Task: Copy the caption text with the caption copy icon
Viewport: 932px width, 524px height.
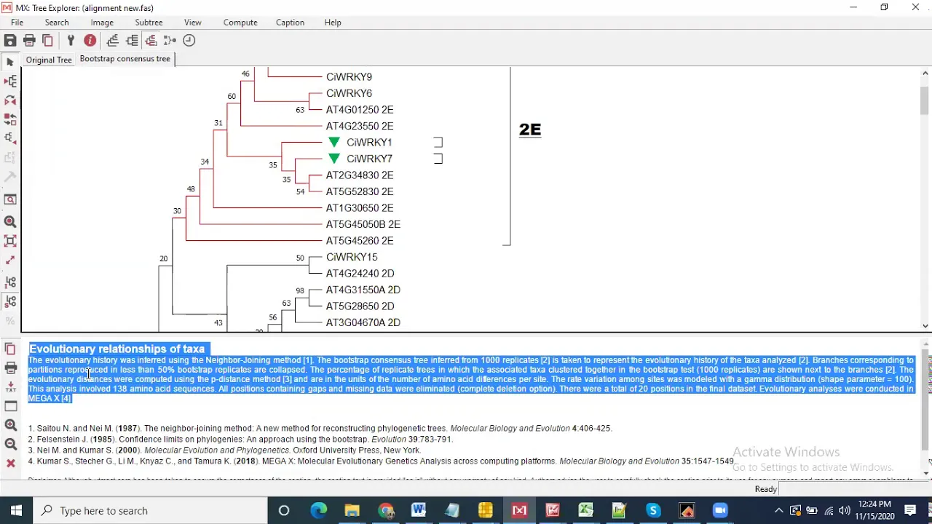Action: tap(10, 349)
